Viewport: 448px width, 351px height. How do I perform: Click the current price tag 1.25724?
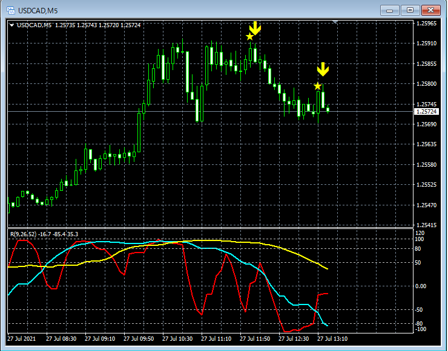click(426, 112)
